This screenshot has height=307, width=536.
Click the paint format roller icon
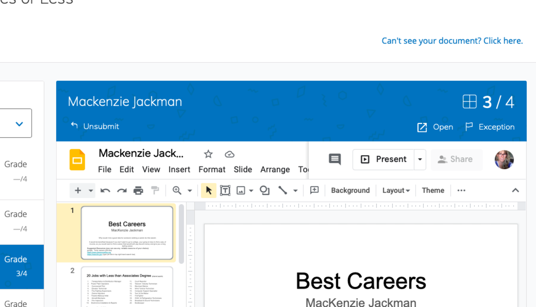coord(155,191)
